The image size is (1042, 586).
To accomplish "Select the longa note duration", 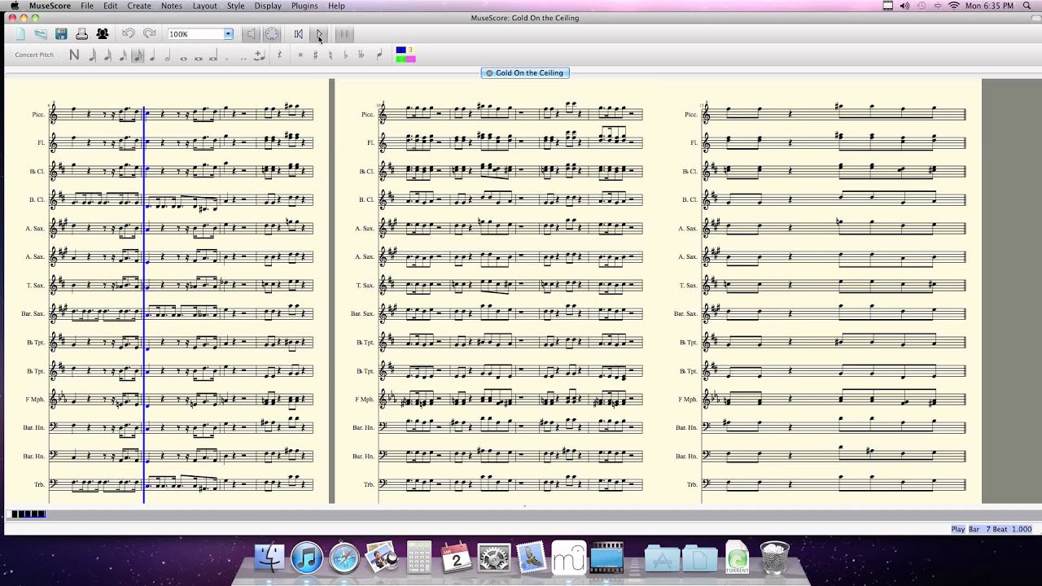I will click(x=213, y=56).
